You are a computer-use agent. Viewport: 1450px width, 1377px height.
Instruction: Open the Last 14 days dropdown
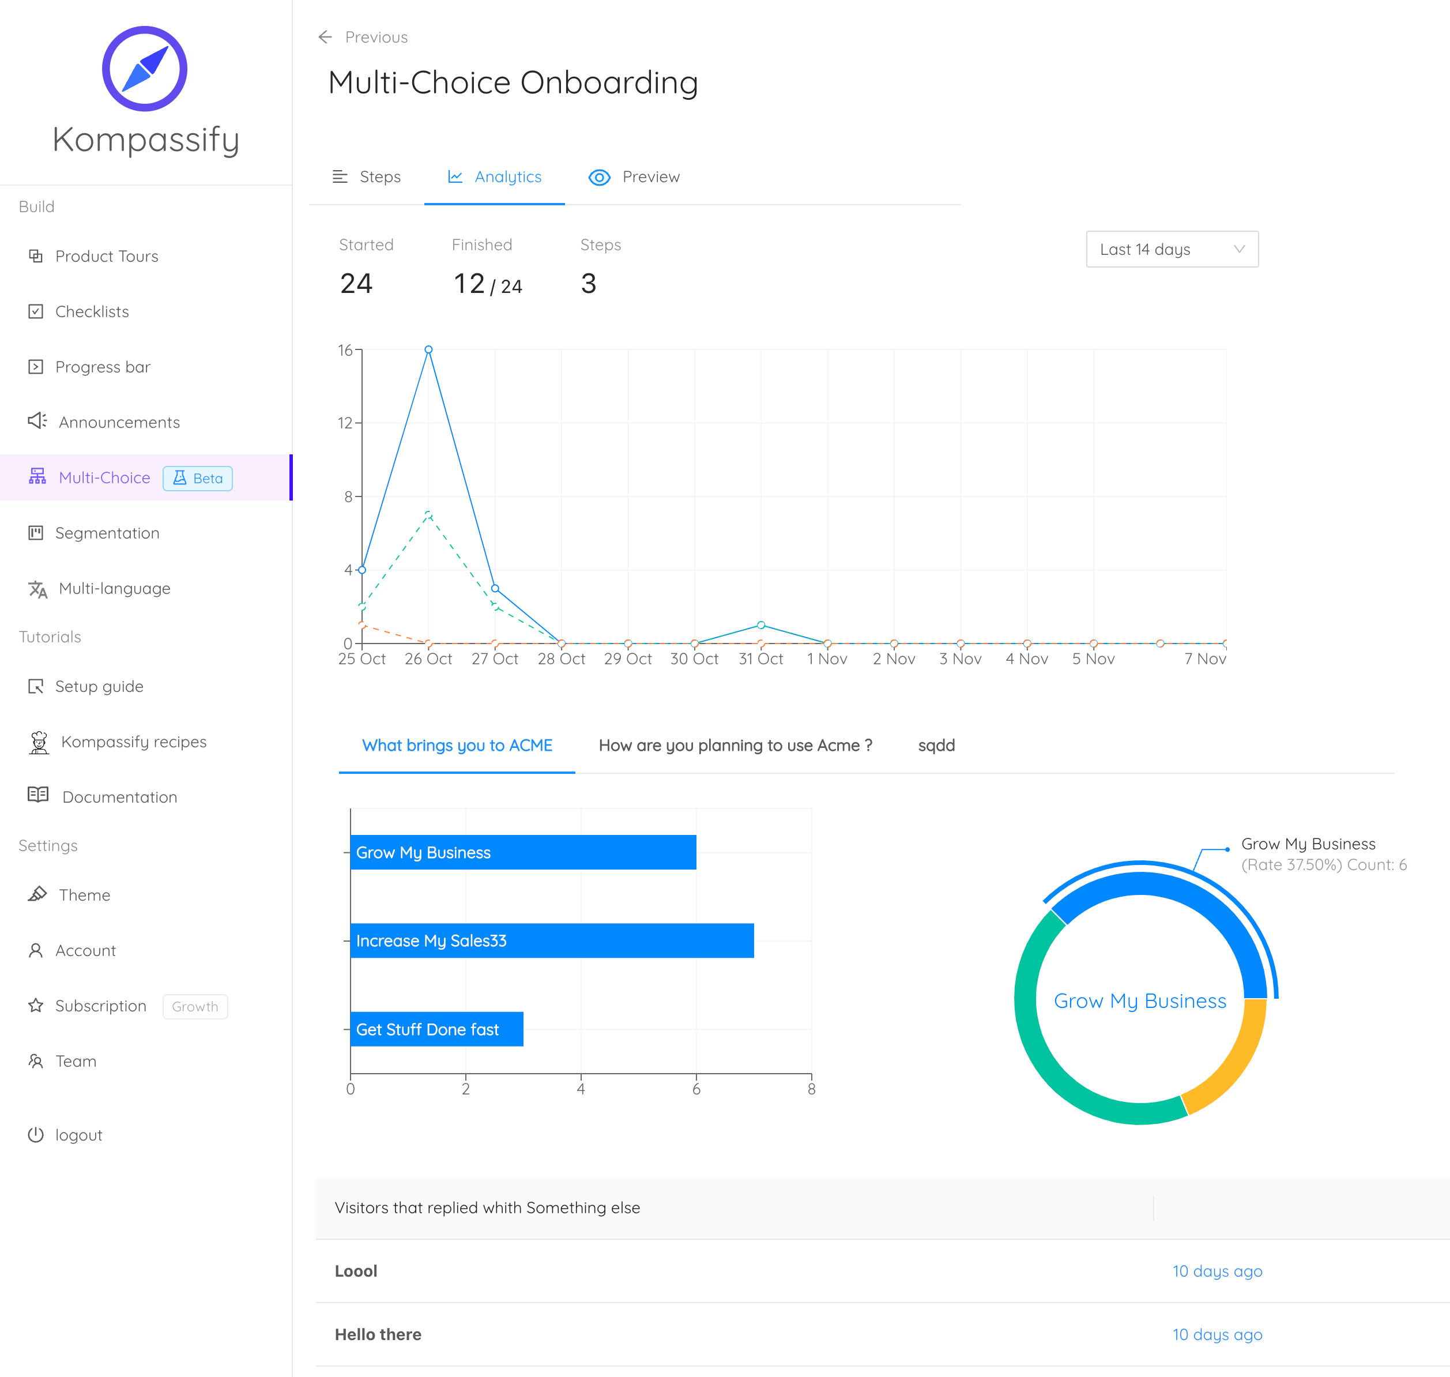click(x=1172, y=249)
